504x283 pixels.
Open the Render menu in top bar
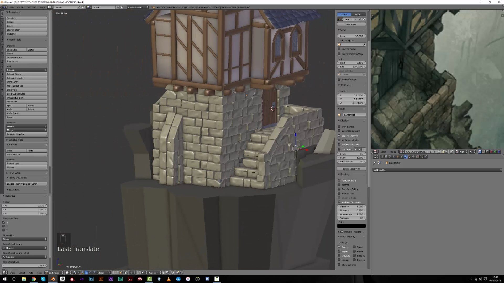(20, 7)
